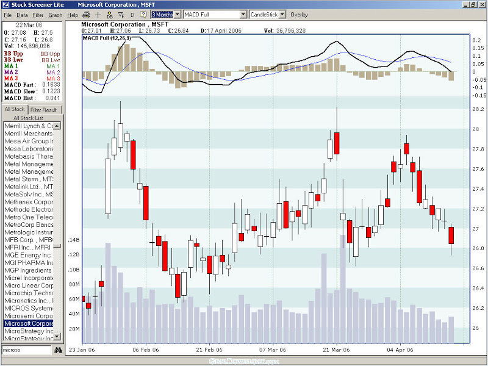The image size is (488, 366).
Task: Select Microchip Technology in stock list
Action: pyautogui.click(x=29, y=293)
